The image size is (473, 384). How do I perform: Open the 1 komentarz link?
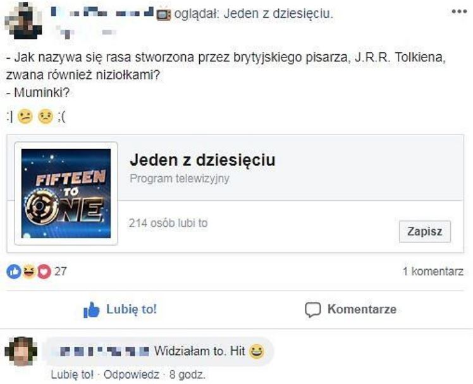pyautogui.click(x=433, y=272)
